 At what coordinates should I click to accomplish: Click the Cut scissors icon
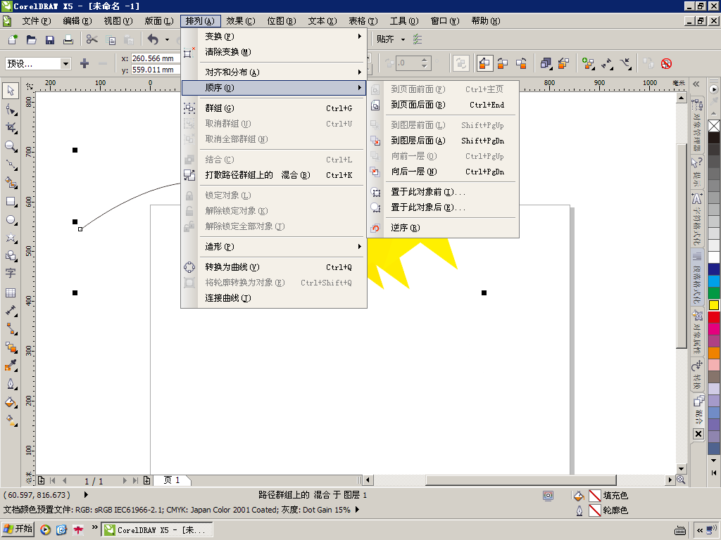pos(92,39)
